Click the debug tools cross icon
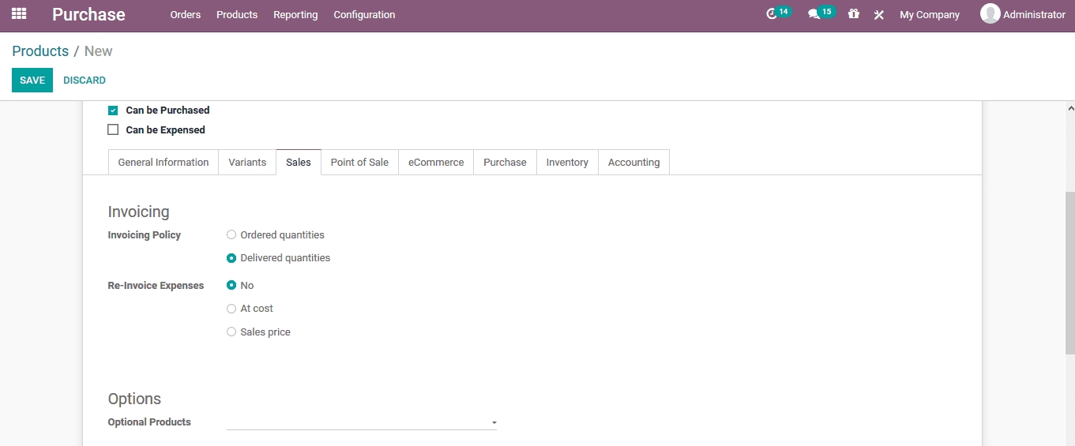 878,15
